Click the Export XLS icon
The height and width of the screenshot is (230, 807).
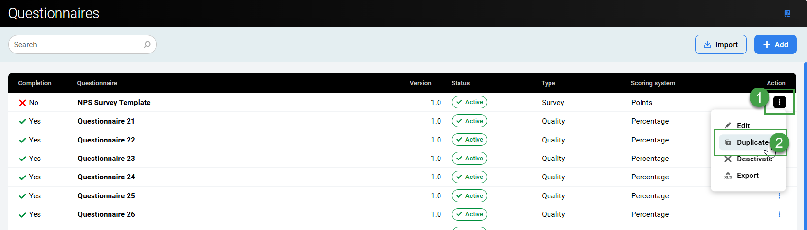(x=728, y=176)
